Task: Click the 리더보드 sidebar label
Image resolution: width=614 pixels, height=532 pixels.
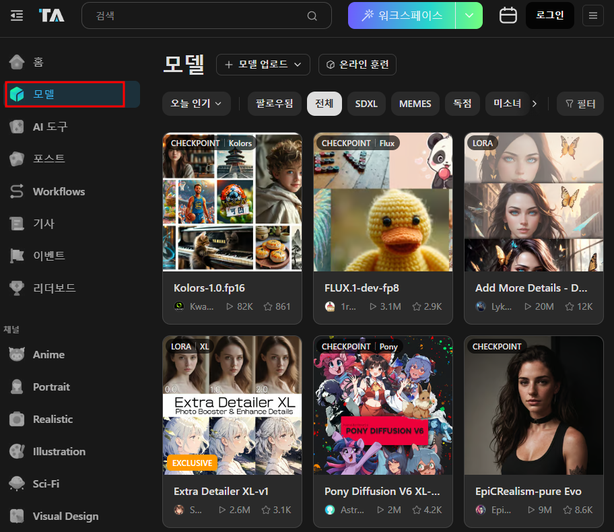Action: point(55,288)
